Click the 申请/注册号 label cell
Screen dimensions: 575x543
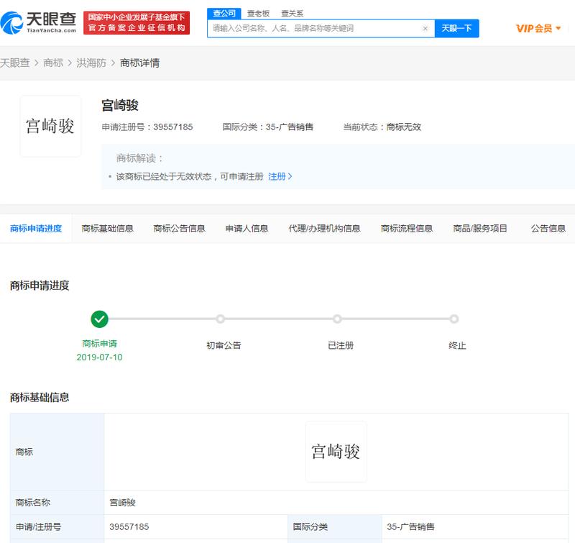click(57, 527)
